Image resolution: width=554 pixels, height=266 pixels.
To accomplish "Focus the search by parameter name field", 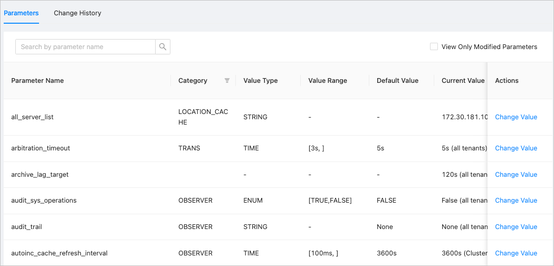I will [85, 47].
